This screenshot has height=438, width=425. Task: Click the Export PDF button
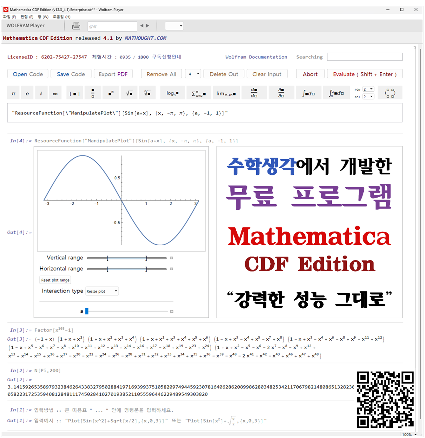pyautogui.click(x=113, y=74)
